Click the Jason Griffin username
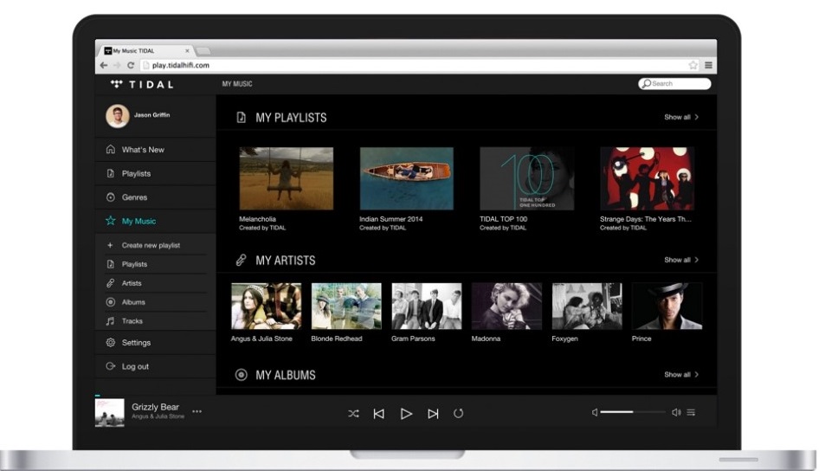 pos(152,115)
